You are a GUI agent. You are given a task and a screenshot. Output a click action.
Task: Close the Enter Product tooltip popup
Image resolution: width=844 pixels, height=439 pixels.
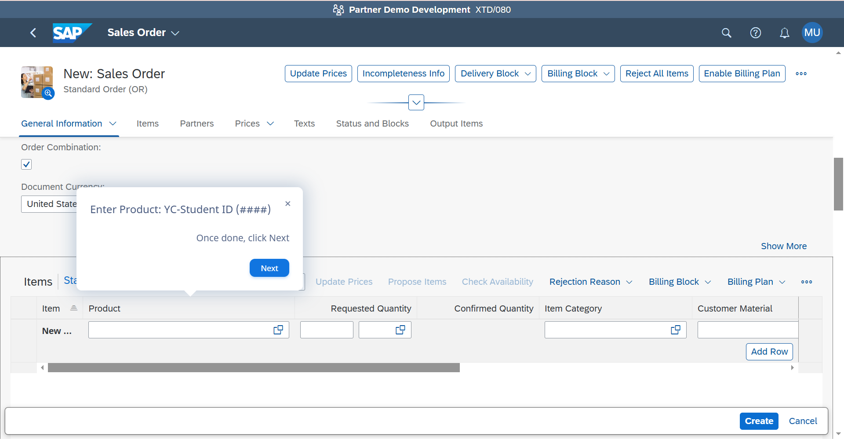(x=287, y=203)
